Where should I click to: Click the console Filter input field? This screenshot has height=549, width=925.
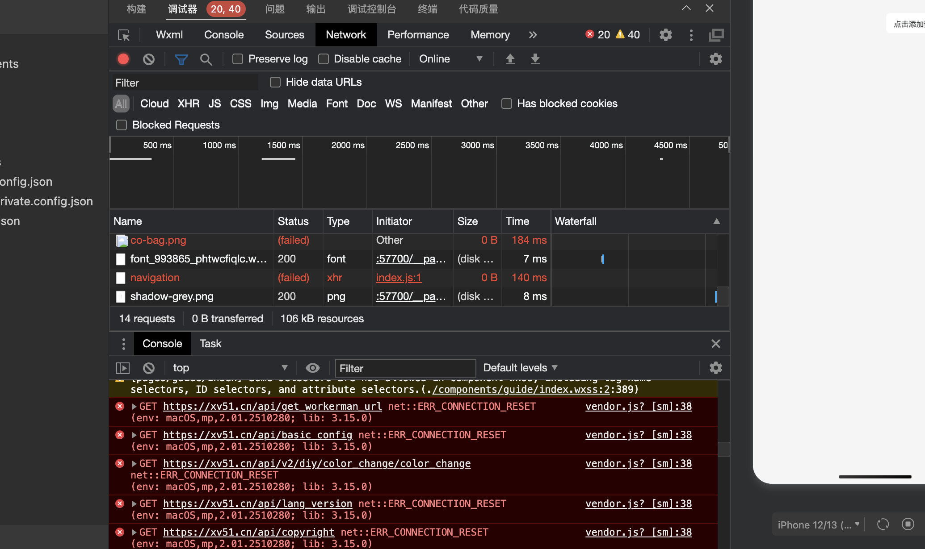coord(405,368)
